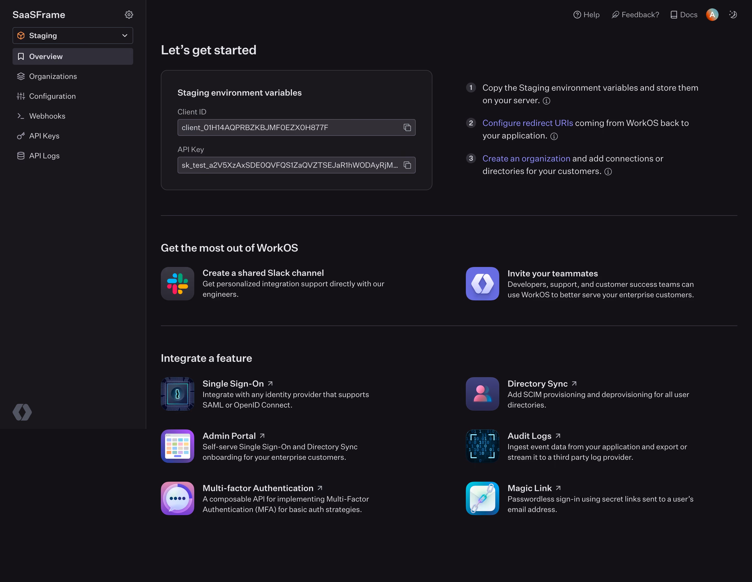Click the Slack icon tile
This screenshot has width=752, height=582.
pos(178,284)
